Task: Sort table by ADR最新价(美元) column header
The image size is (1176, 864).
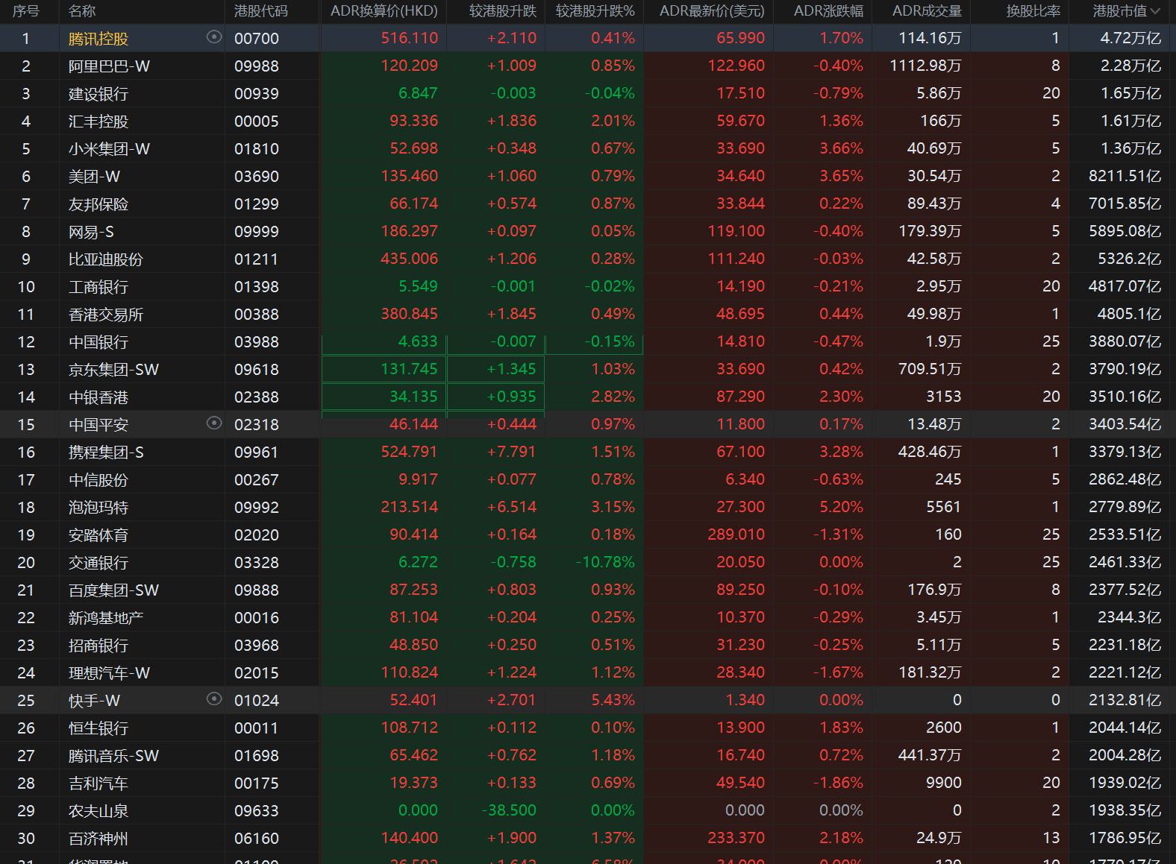Action: [712, 11]
